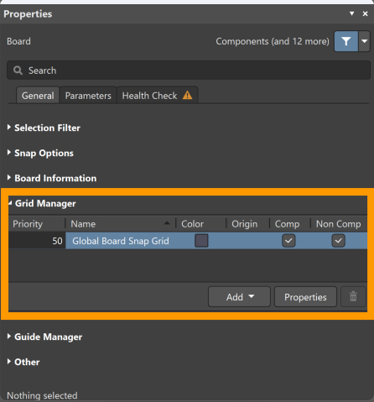Collapse the Grid Manager section

tap(42, 203)
